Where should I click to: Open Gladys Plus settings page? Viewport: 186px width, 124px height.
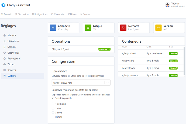click(13, 53)
